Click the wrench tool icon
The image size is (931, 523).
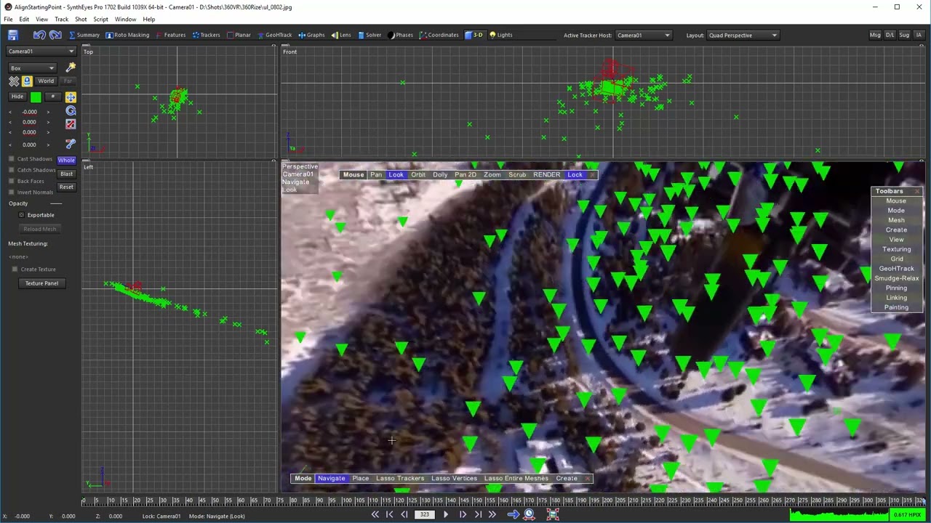[x=71, y=145]
